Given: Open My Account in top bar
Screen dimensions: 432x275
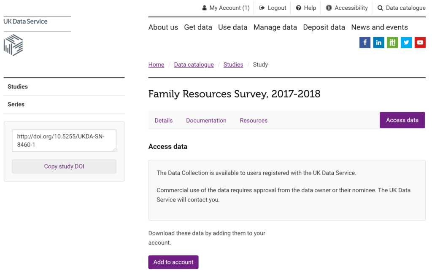Looking at the screenshot, I should coord(226,8).
